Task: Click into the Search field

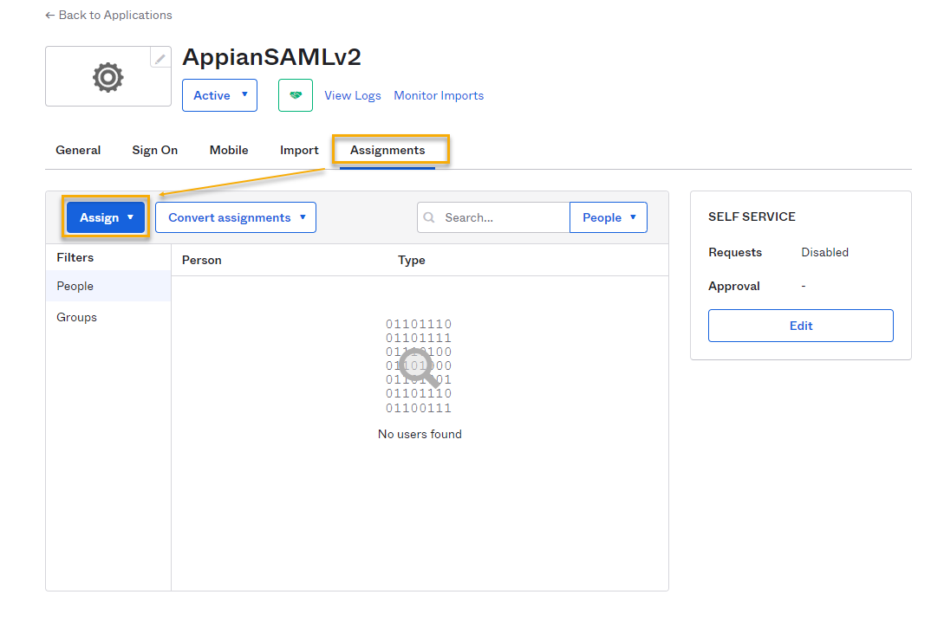Action: tap(493, 217)
